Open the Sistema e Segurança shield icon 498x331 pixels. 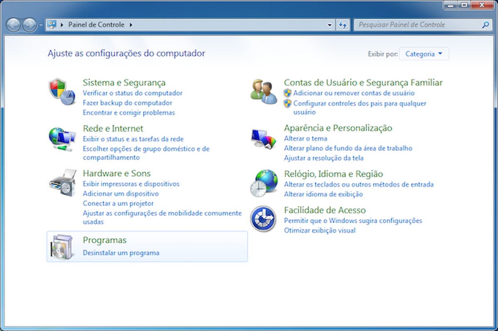coord(62,91)
